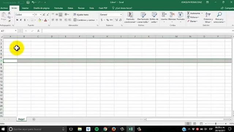Click Combinar y centrar
The height and width of the screenshot is (132, 234).
84,20
